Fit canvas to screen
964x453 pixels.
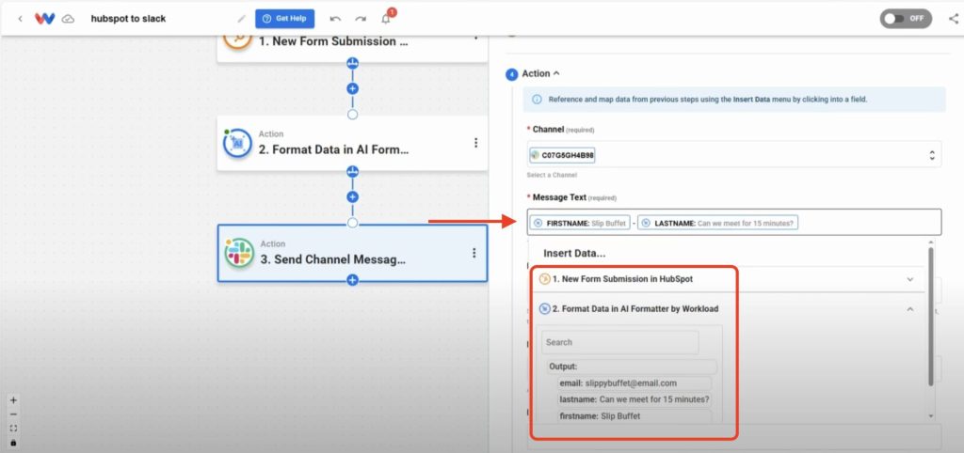13,429
